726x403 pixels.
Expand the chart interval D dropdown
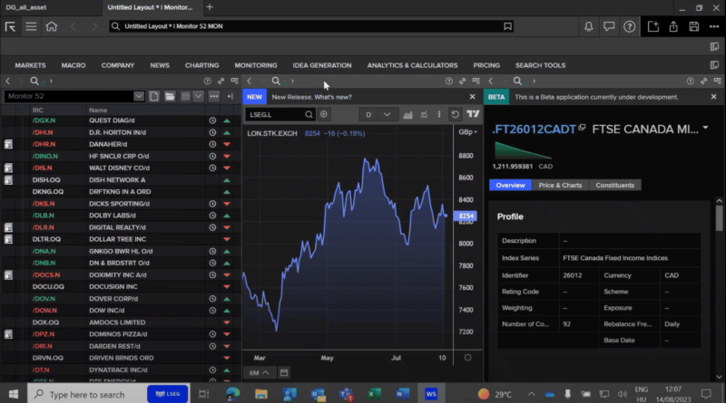388,115
